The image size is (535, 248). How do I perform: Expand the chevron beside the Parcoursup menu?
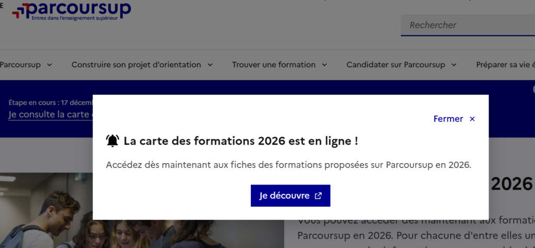pyautogui.click(x=50, y=65)
